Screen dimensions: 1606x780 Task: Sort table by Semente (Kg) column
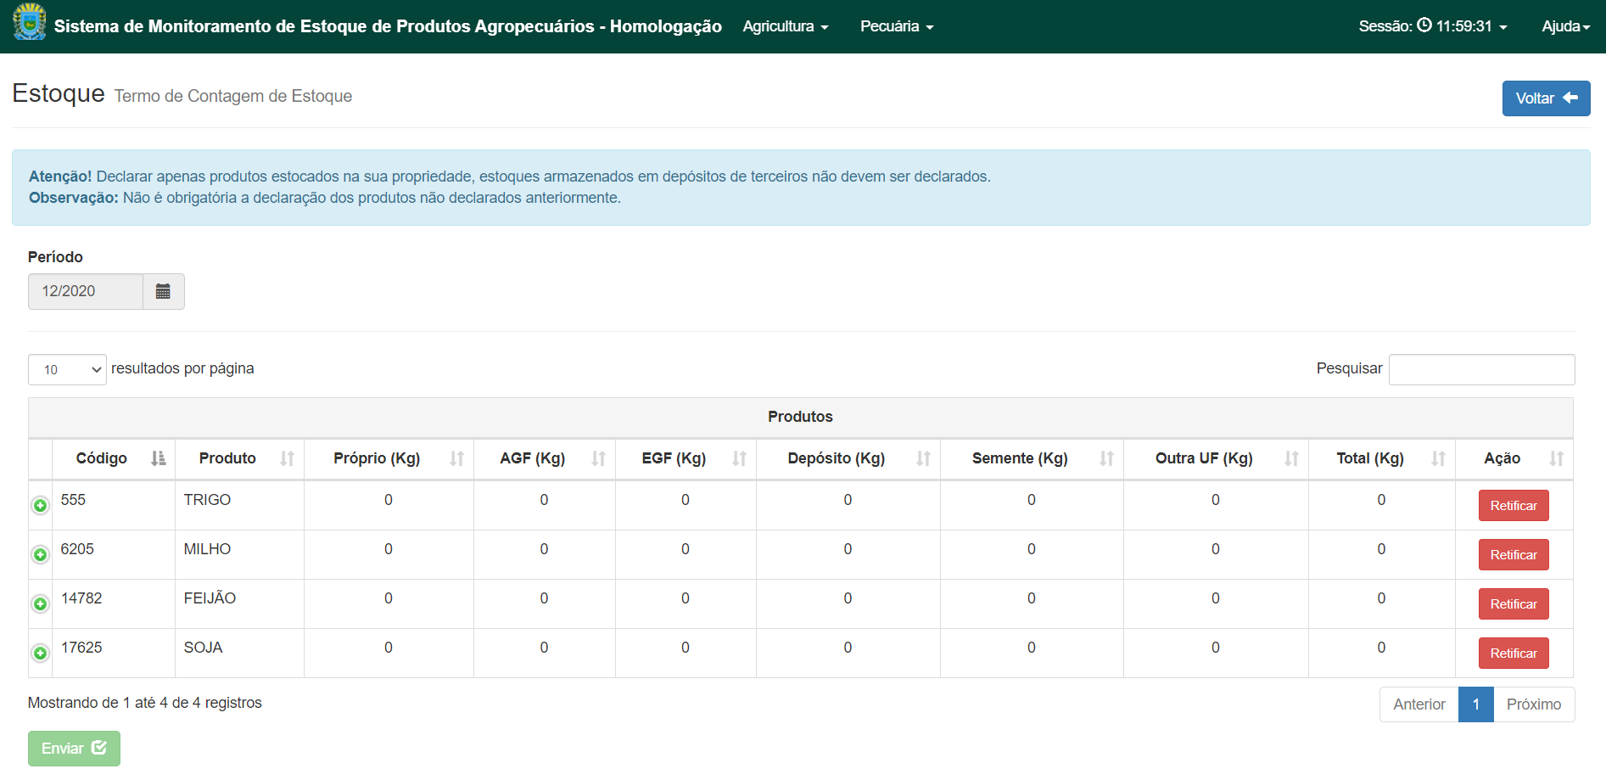[1032, 458]
